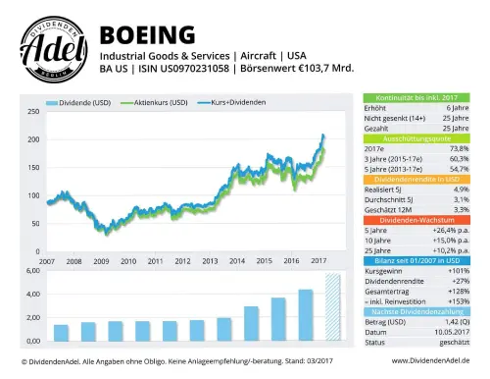Click the 2009 x-axis label
Image resolution: width=490 pixels, height=379 pixels.
click(x=101, y=261)
